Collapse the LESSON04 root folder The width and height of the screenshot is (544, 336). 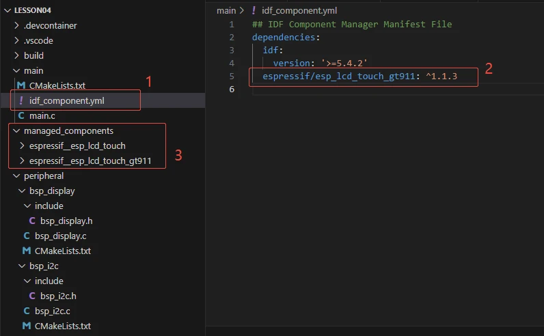(8, 10)
